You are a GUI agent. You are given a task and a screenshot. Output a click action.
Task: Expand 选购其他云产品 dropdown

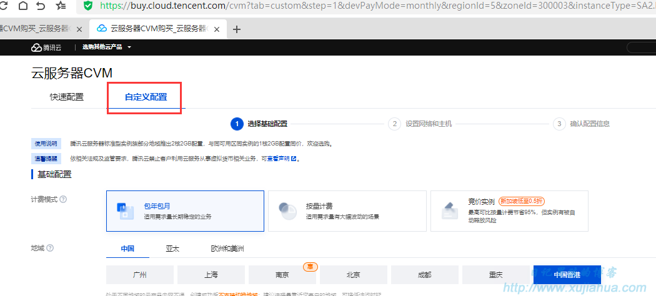[107, 47]
